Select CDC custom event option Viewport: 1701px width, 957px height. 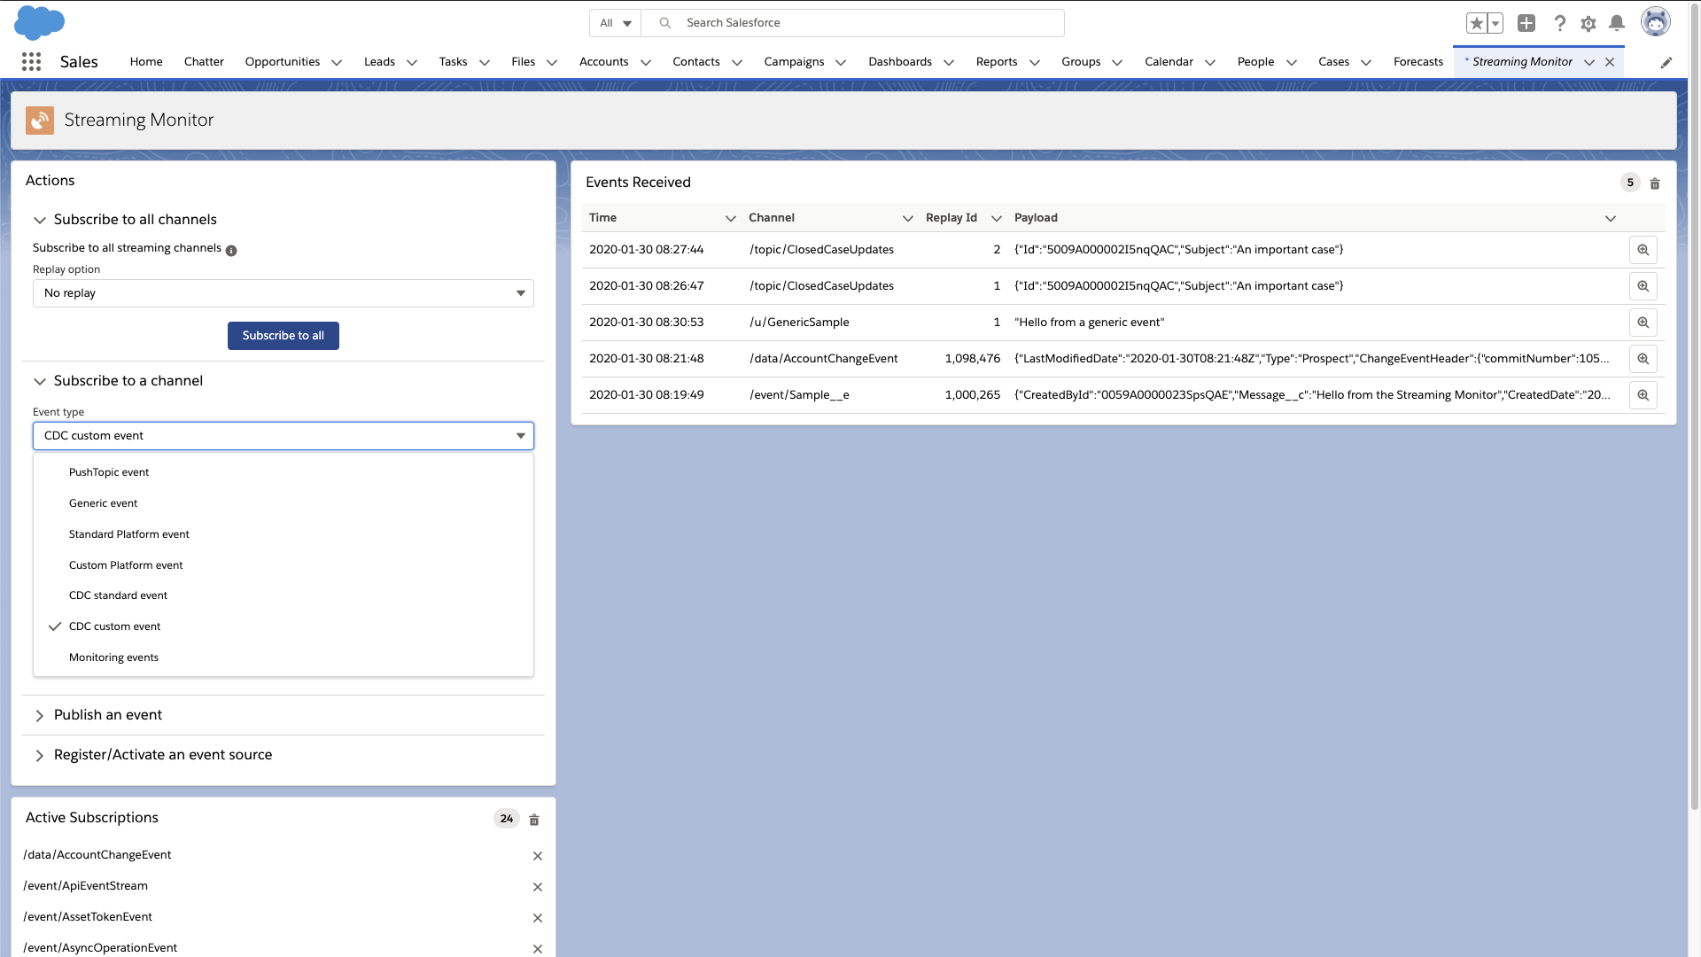point(283,626)
